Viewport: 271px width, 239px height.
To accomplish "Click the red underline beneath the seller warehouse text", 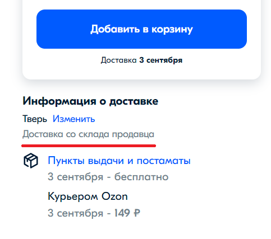I will 89,146.
